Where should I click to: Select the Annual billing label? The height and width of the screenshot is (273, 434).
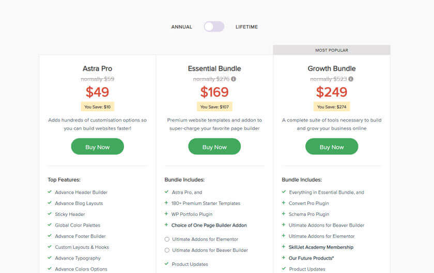(x=182, y=27)
